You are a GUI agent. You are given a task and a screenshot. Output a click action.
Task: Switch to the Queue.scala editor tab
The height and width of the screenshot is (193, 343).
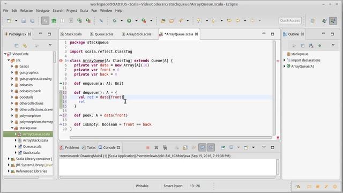[101, 34]
